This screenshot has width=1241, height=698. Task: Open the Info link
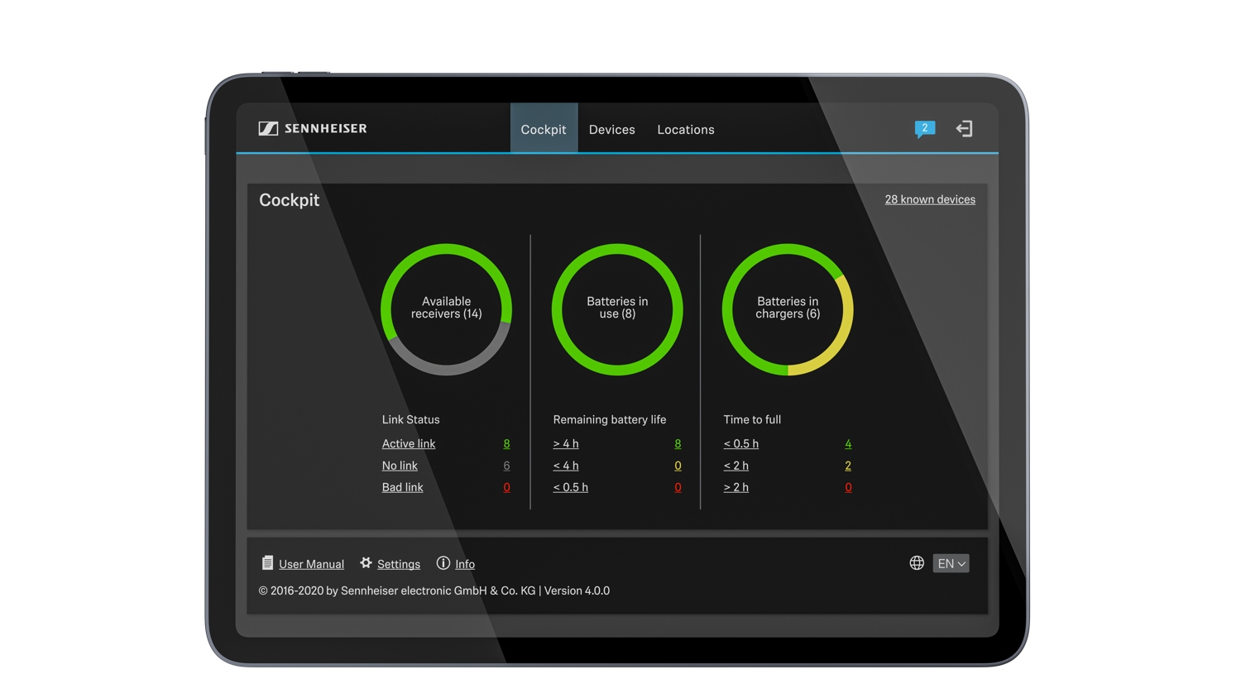click(465, 564)
